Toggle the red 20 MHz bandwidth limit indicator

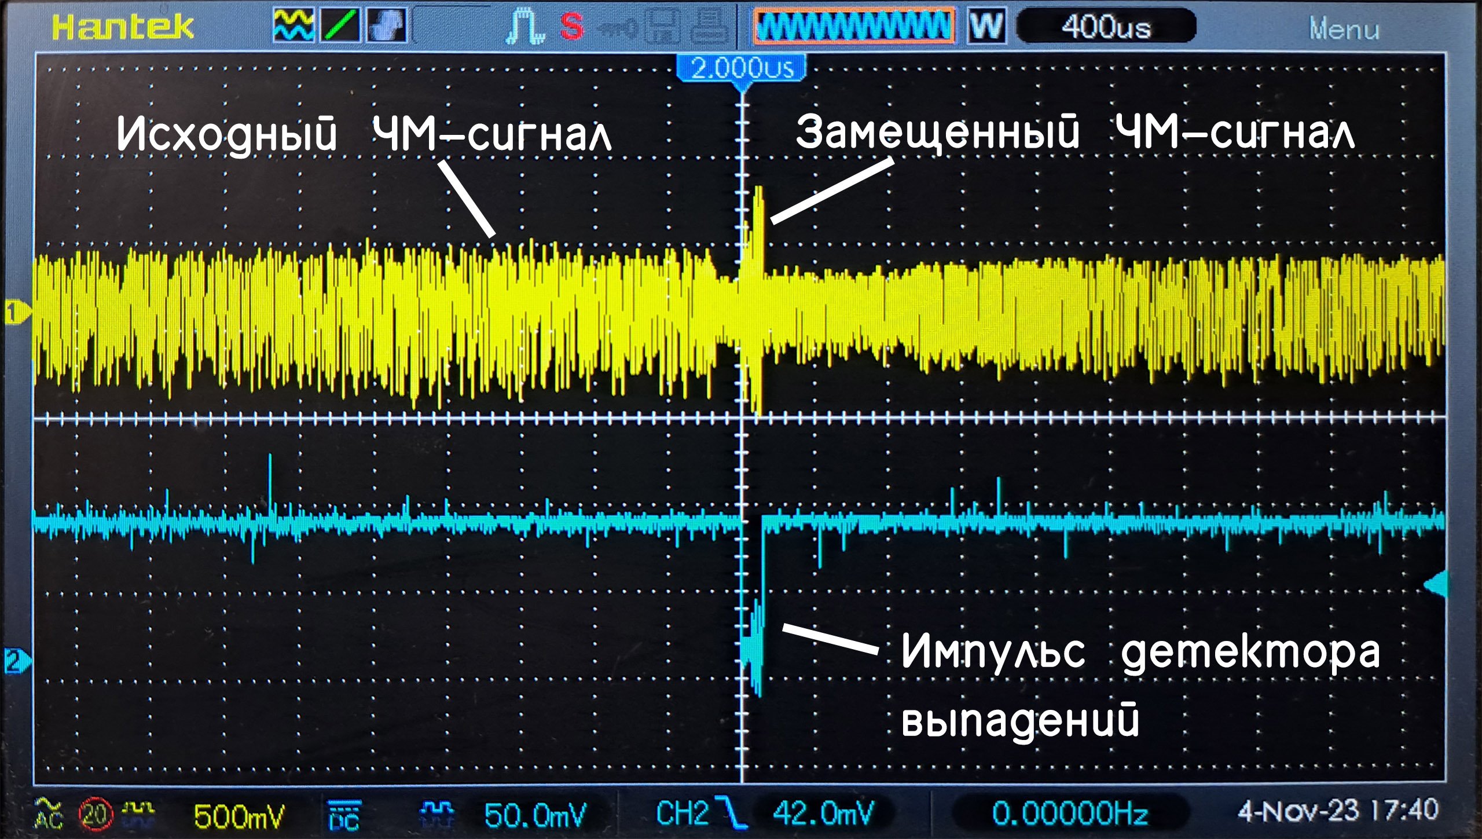click(x=95, y=815)
